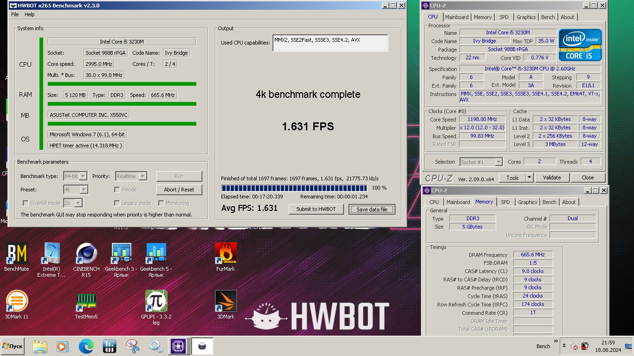Viewport: 634px width, 356px height.
Task: Open CINEBENCH R15 desktop icon
Action: (x=86, y=260)
